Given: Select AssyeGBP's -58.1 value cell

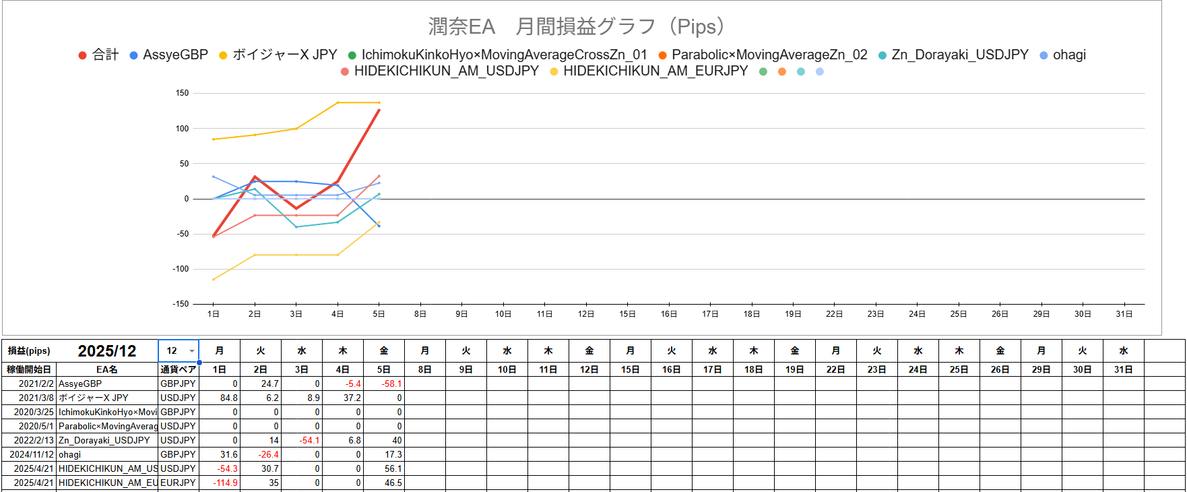Looking at the screenshot, I should pyautogui.click(x=384, y=383).
